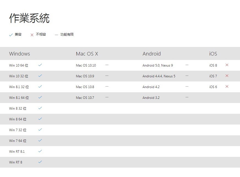The image size is (240, 177).
Task: Click the red X beside iOS 7
Action: pos(227,76)
